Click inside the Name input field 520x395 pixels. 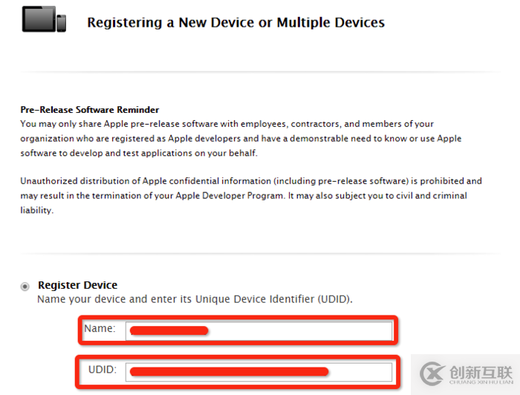(x=259, y=330)
